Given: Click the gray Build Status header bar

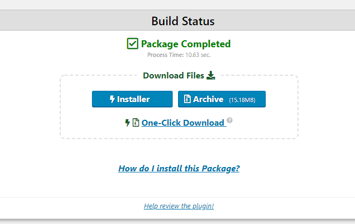Looking at the screenshot, I should tap(177, 20).
